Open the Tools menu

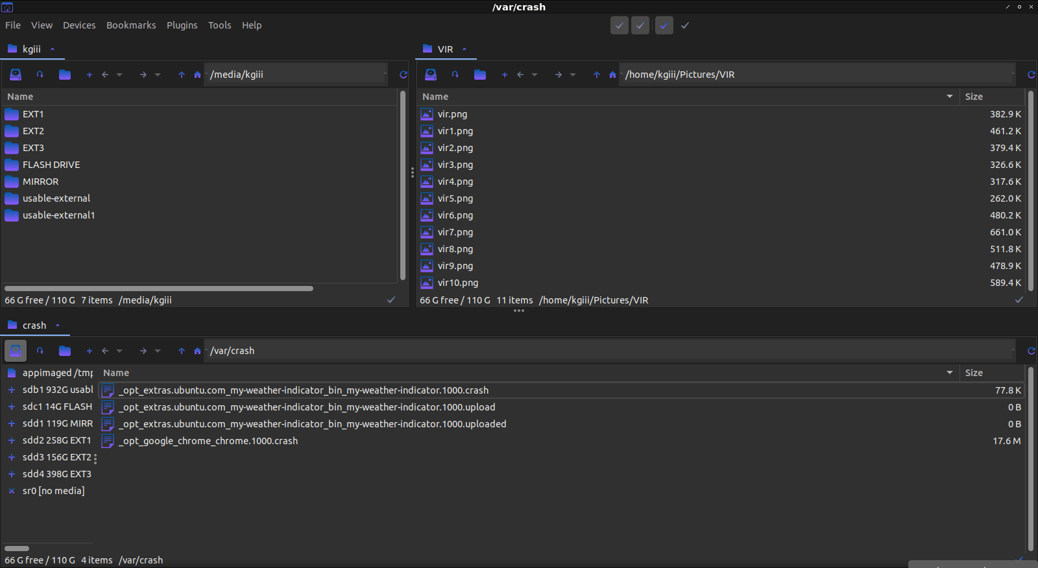(x=219, y=25)
